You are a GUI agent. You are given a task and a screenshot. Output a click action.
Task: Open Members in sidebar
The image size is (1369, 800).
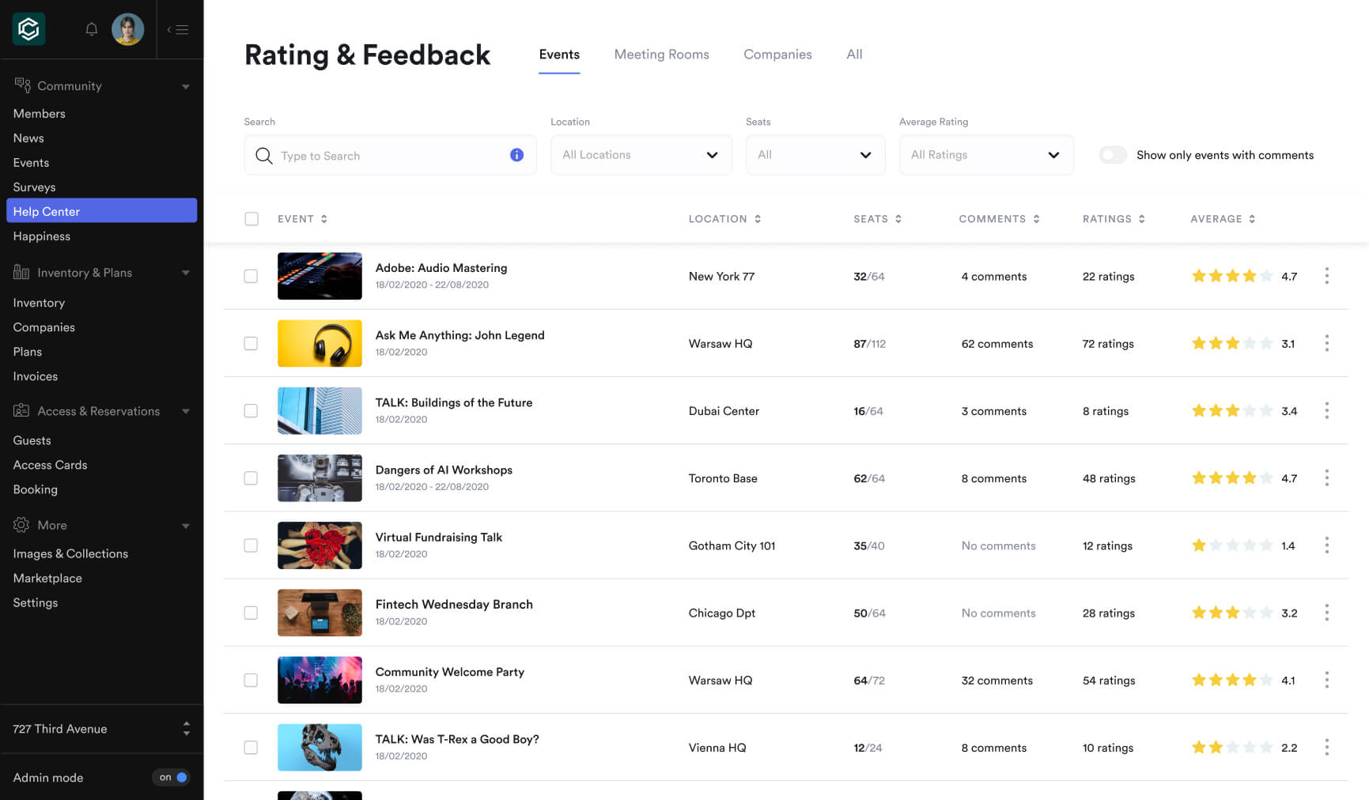[x=39, y=113]
